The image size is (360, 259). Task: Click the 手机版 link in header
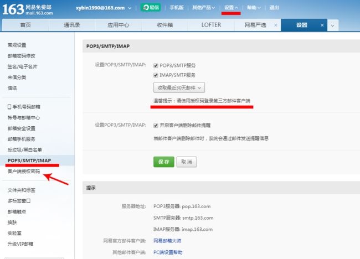tap(177, 8)
